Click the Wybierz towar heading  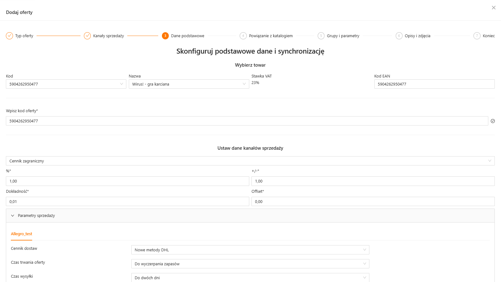coord(250,65)
